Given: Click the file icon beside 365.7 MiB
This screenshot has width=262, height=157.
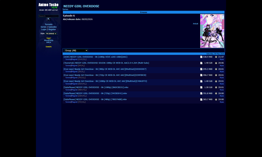Looking at the screenshot, I should point(201,100).
